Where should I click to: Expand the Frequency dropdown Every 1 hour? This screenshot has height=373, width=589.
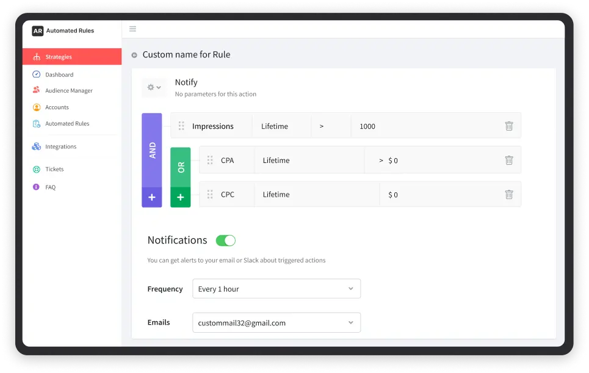point(276,289)
